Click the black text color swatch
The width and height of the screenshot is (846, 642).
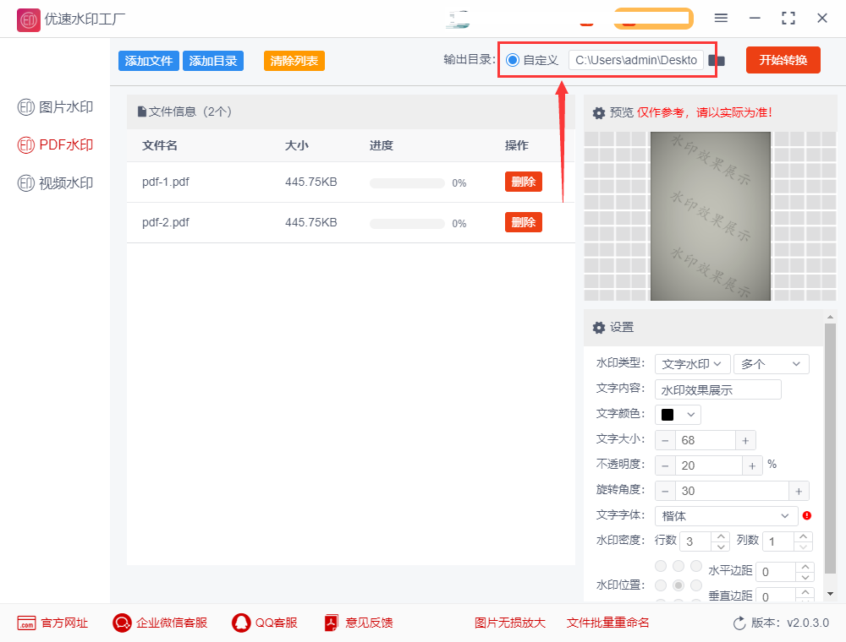click(667, 415)
